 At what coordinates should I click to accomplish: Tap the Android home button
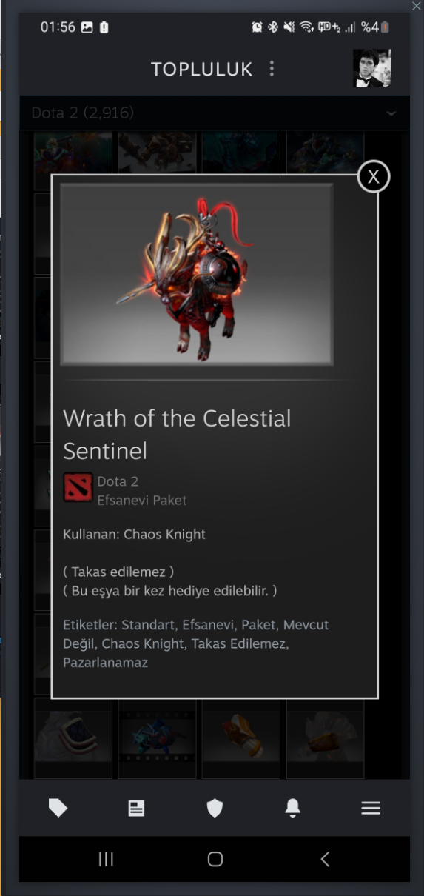tap(215, 859)
